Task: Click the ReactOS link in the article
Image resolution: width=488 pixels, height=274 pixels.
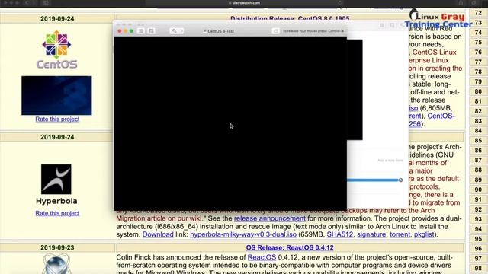Action: click(262, 257)
